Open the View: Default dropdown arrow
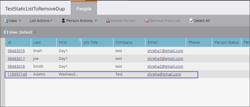This screenshot has height=107, width=250. [35, 32]
